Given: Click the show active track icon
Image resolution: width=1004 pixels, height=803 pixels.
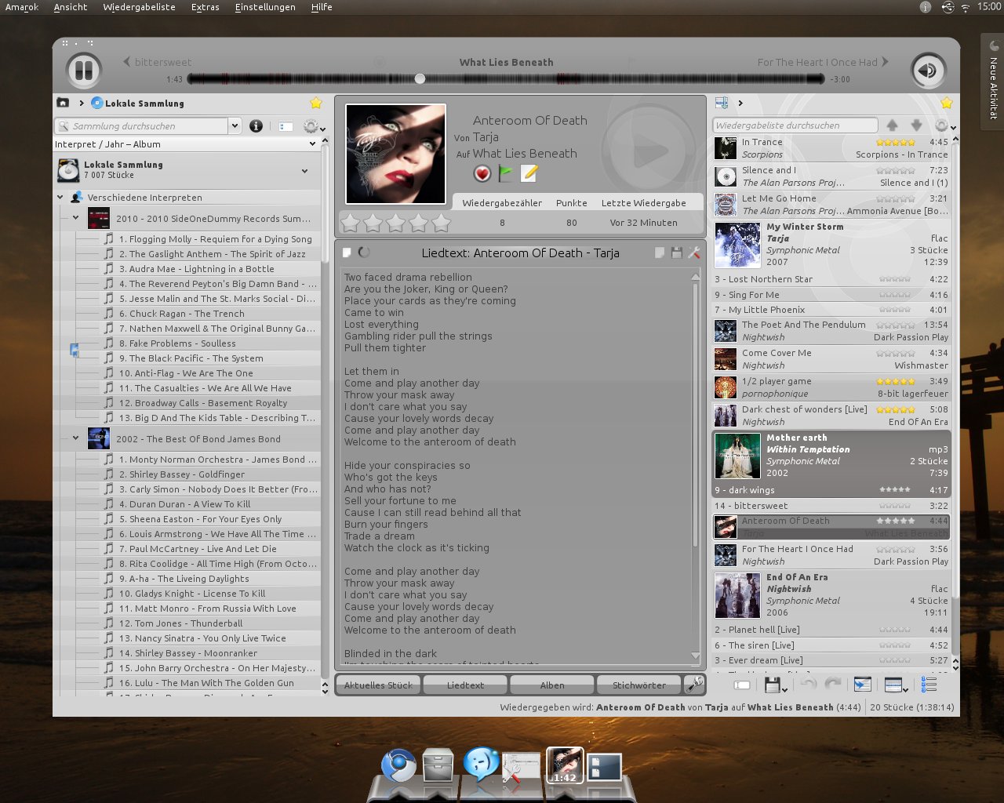Looking at the screenshot, I should click(862, 685).
